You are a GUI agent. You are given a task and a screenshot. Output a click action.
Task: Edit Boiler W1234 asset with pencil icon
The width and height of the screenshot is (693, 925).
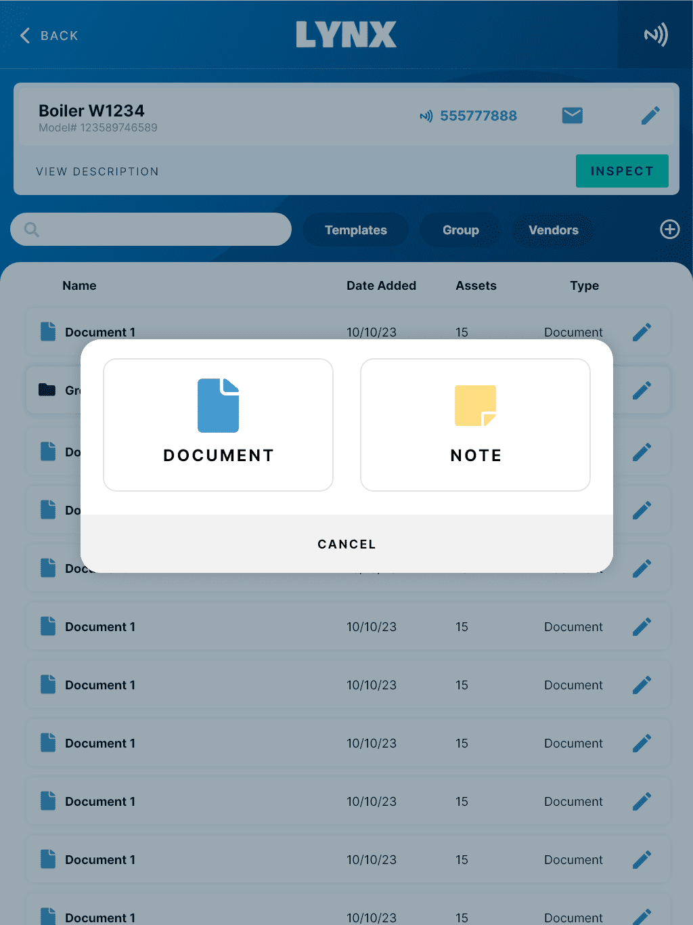tap(650, 116)
